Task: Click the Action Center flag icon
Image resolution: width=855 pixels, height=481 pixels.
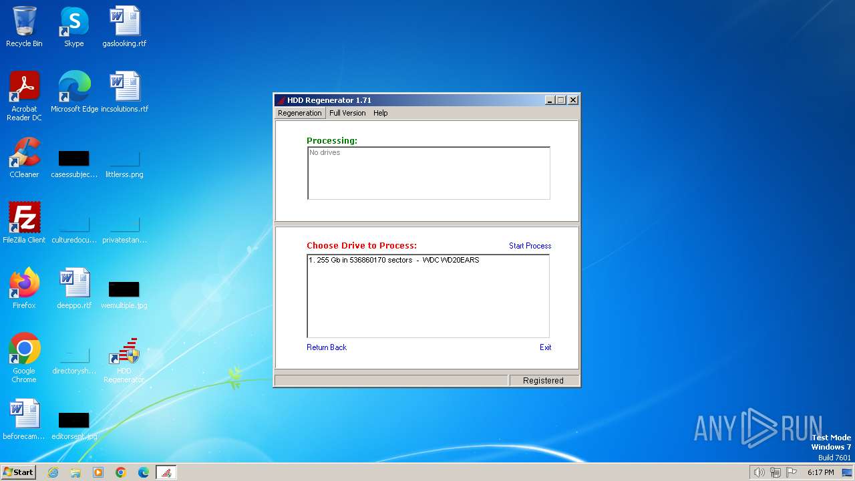Action: coord(792,472)
